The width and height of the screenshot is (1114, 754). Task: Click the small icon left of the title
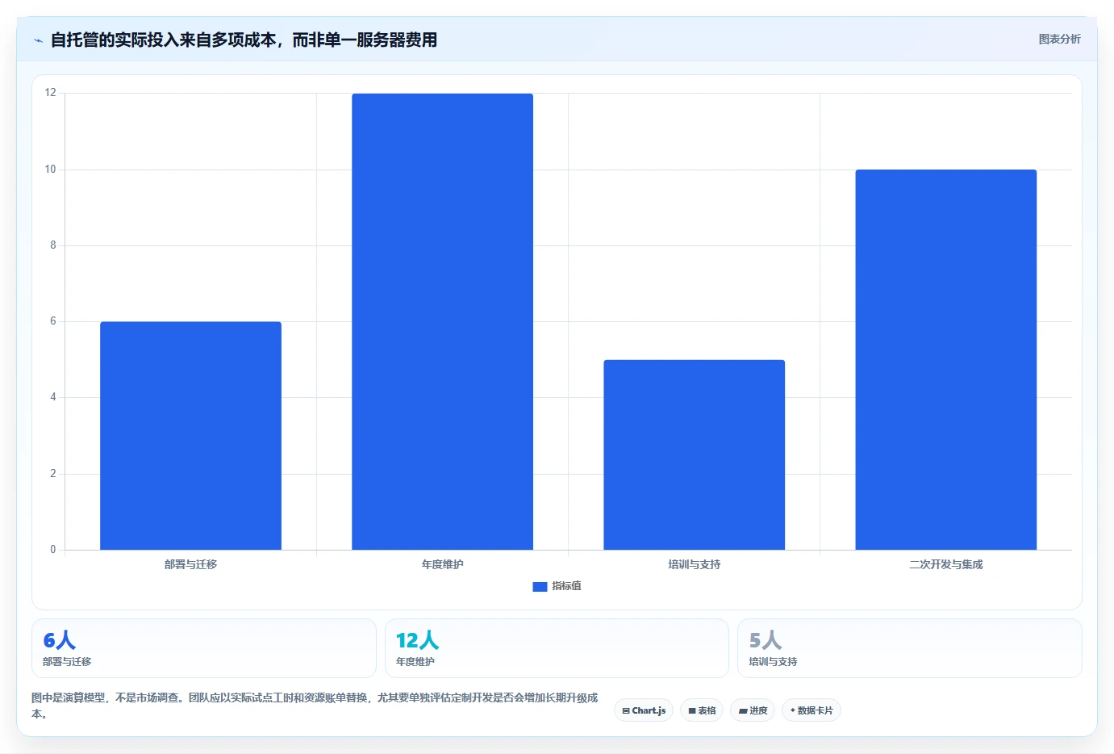(38, 40)
